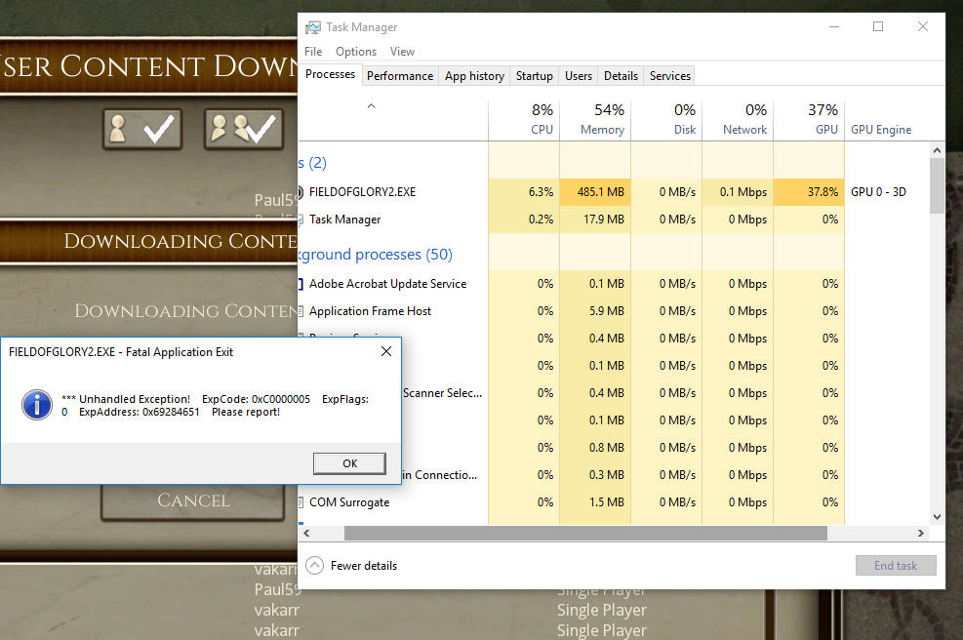The width and height of the screenshot is (963, 640).
Task: Click the blue information icon in error dialog
Action: pyautogui.click(x=37, y=405)
